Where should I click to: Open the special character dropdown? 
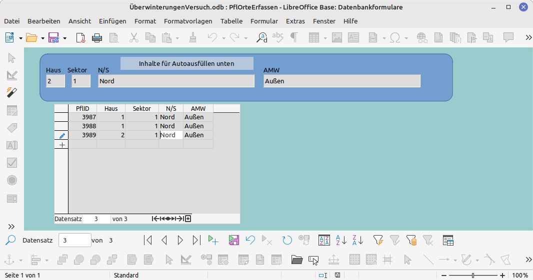click(406, 38)
